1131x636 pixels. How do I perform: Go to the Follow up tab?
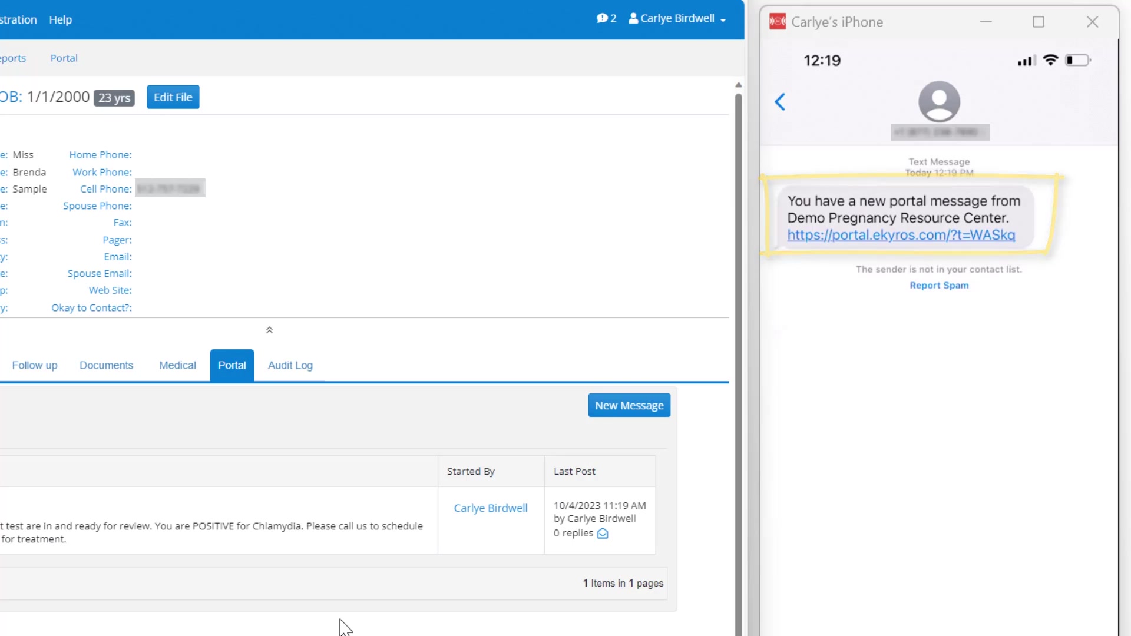(35, 365)
